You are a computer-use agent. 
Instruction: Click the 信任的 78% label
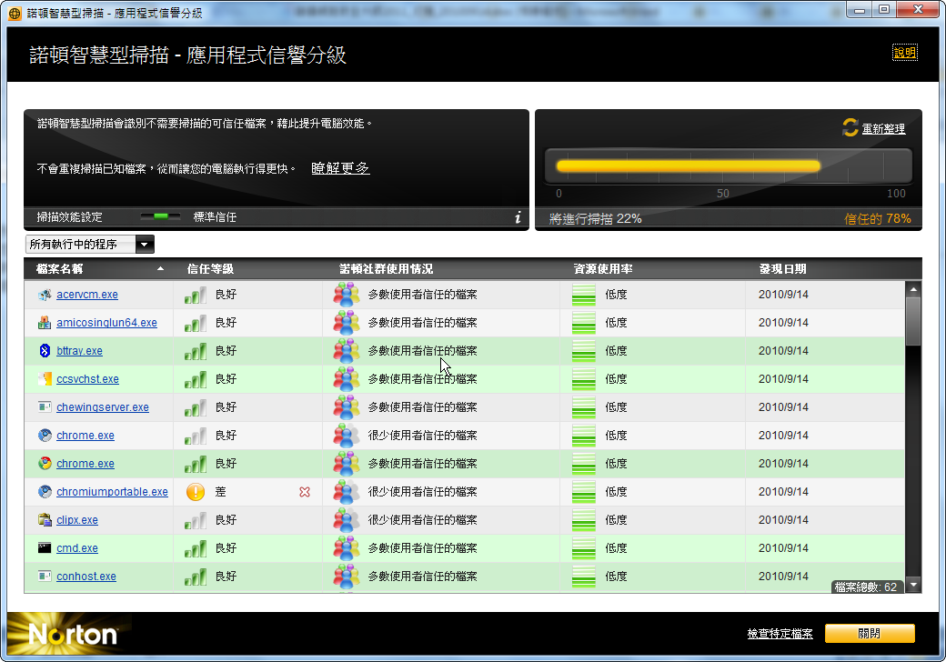pos(877,219)
